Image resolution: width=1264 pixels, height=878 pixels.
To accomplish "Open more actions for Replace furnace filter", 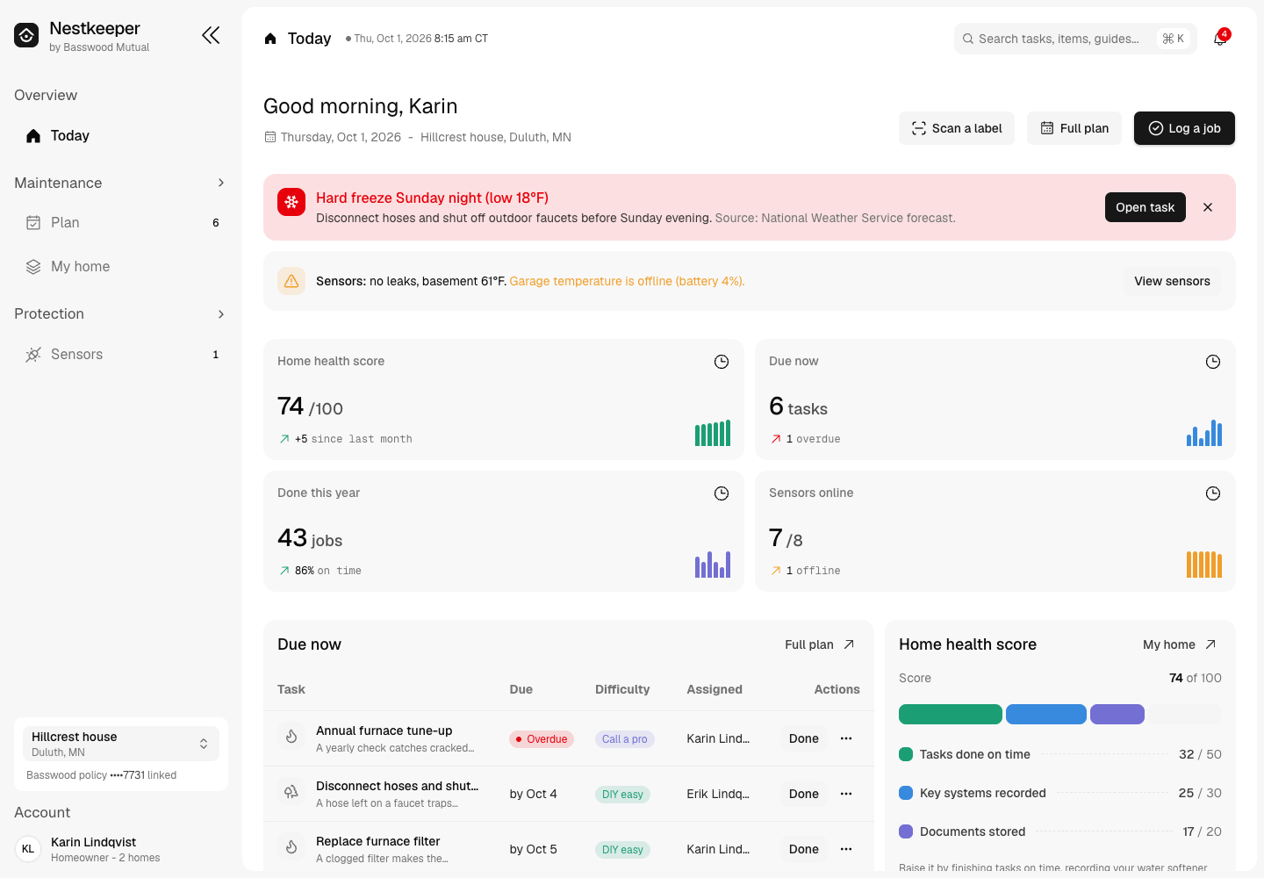I will (x=846, y=849).
